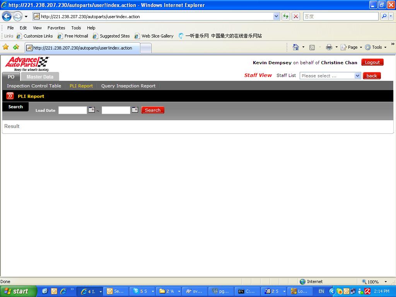Click the Home icon in toolbar

[296, 47]
